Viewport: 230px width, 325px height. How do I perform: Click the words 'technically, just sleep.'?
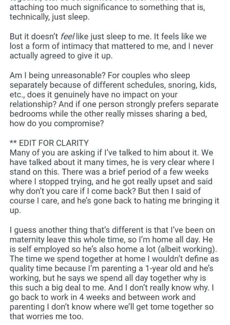[49, 17]
